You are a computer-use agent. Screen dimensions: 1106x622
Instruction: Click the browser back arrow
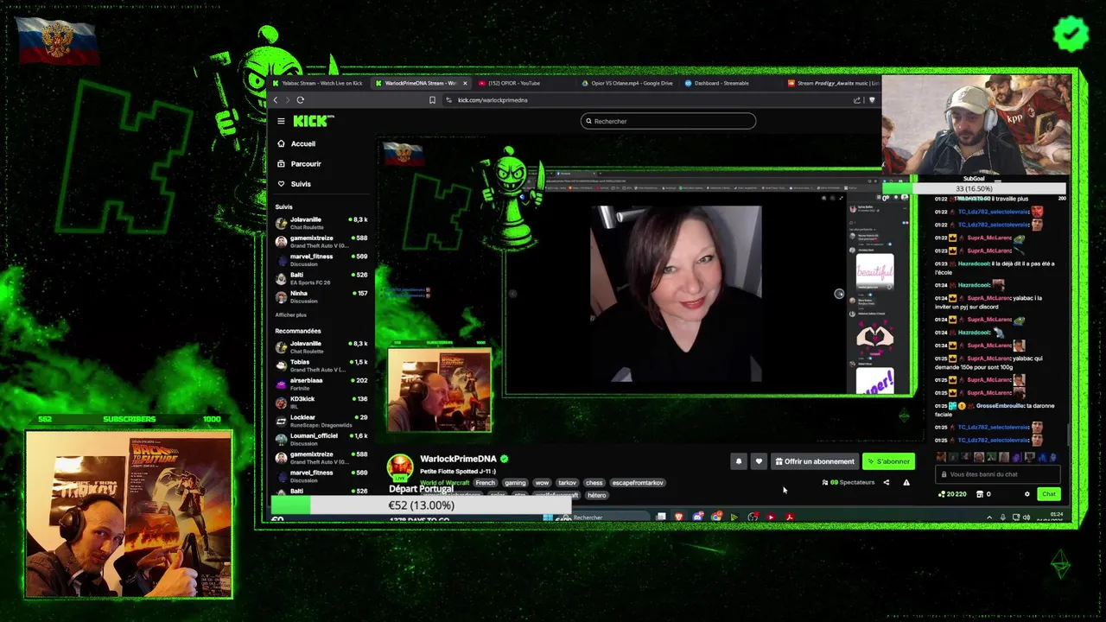point(276,100)
